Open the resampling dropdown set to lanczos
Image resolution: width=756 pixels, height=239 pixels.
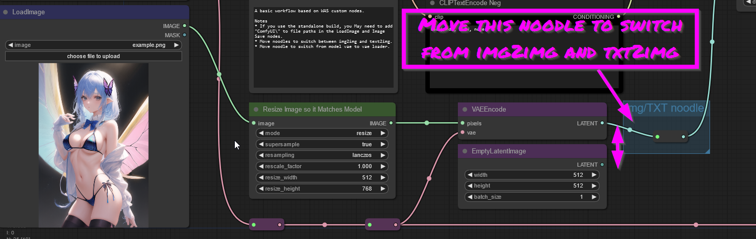[322, 155]
